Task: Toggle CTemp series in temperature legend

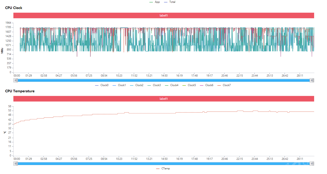Action: coord(163,169)
